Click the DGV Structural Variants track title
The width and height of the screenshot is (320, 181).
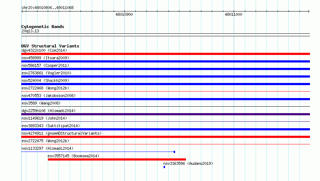pyautogui.click(x=50, y=46)
